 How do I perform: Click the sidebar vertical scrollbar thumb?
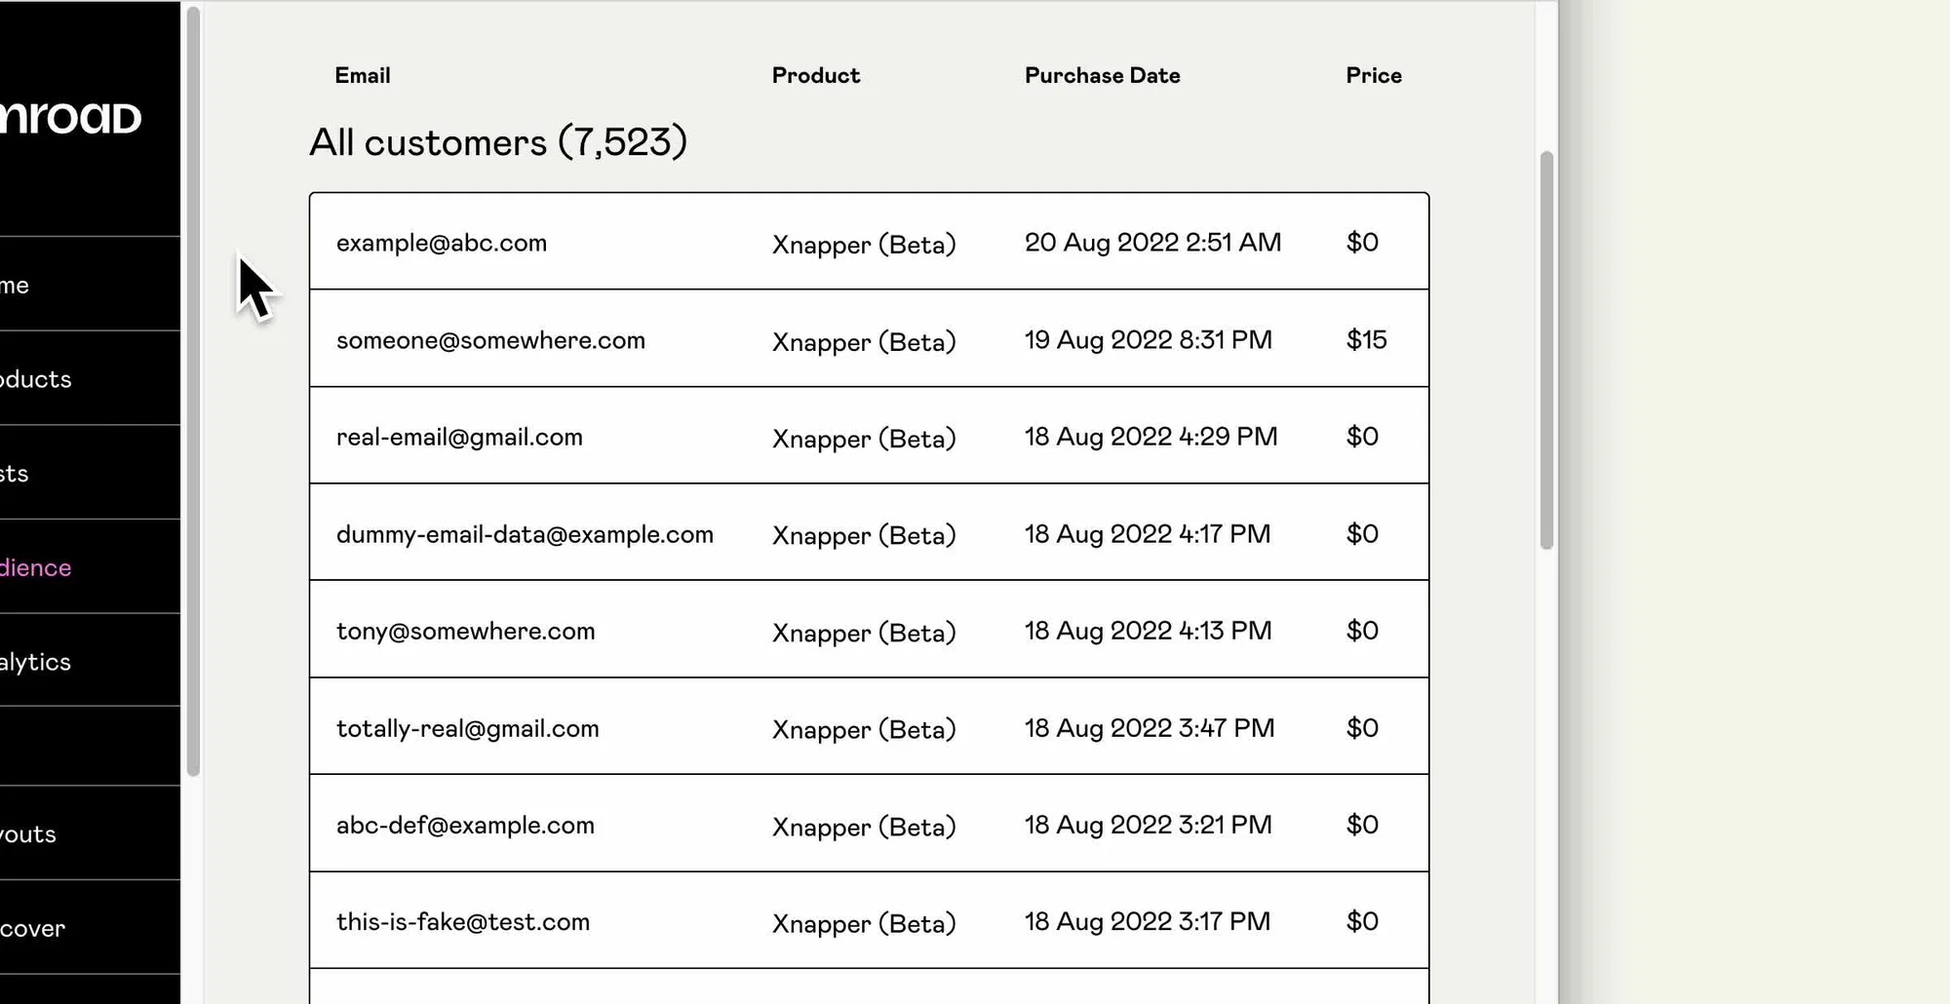coord(193,391)
